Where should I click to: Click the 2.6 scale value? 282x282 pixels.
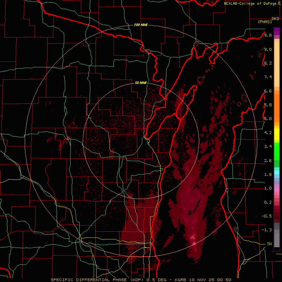tap(268, 161)
